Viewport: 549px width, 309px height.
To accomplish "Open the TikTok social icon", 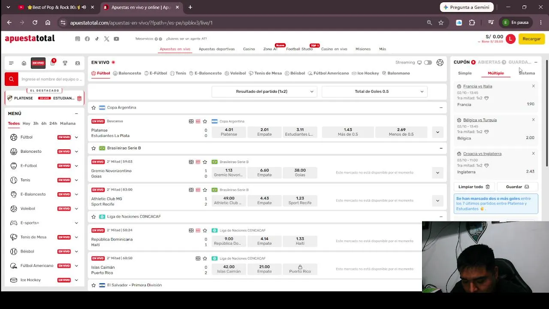I will [x=97, y=39].
